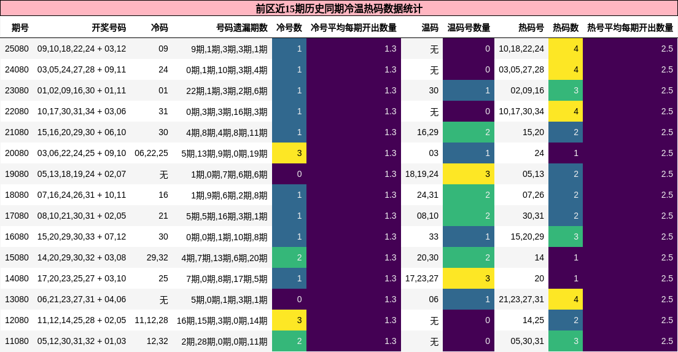678x352 pixels.
Task: Click draw numbers 15,16,20,29,30 + 06,10
Action: point(82,132)
